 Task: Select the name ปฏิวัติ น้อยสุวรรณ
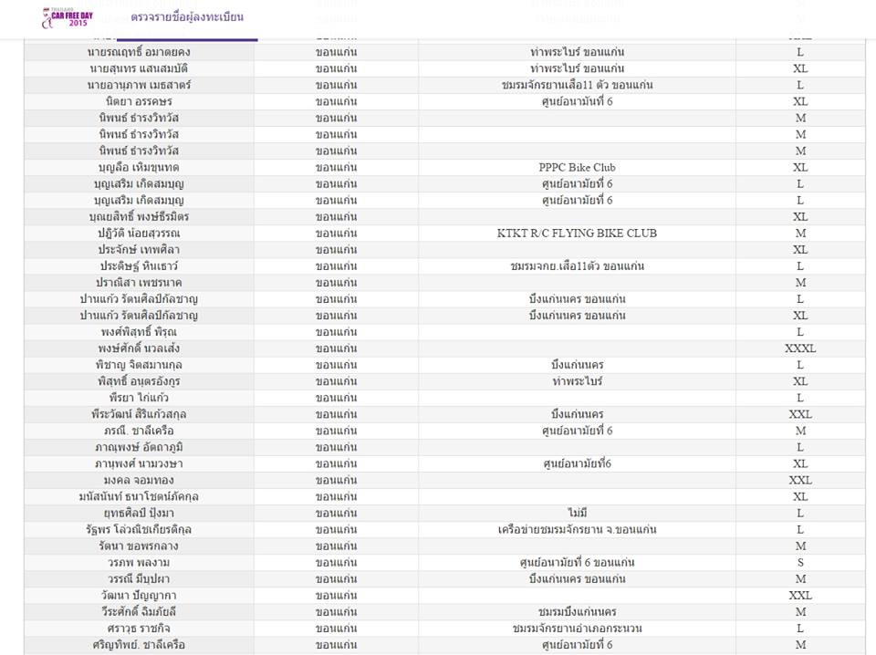click(x=139, y=234)
